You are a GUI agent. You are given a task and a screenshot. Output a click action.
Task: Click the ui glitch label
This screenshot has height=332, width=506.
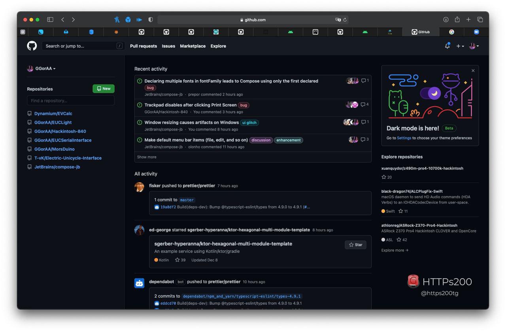(249, 123)
